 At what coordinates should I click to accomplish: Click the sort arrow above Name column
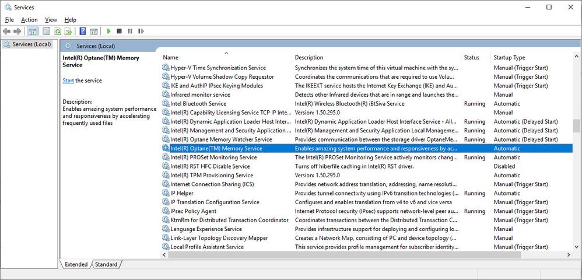pos(226,53)
